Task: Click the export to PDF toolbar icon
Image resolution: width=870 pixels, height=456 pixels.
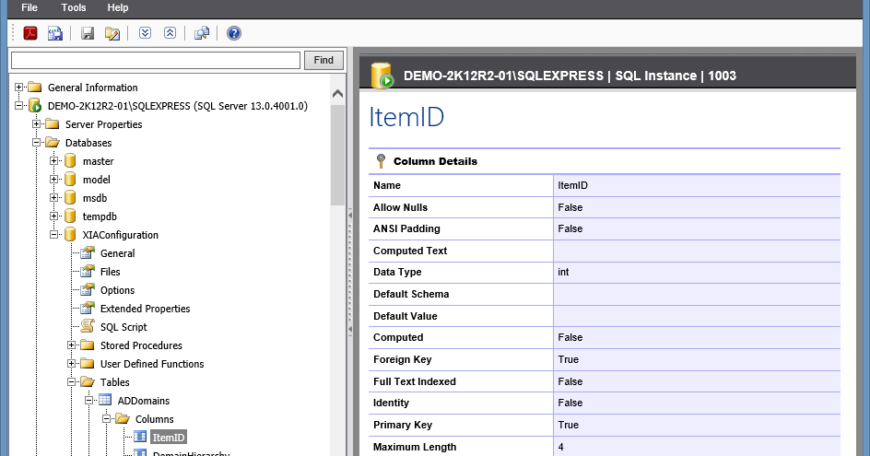Action: (x=30, y=33)
